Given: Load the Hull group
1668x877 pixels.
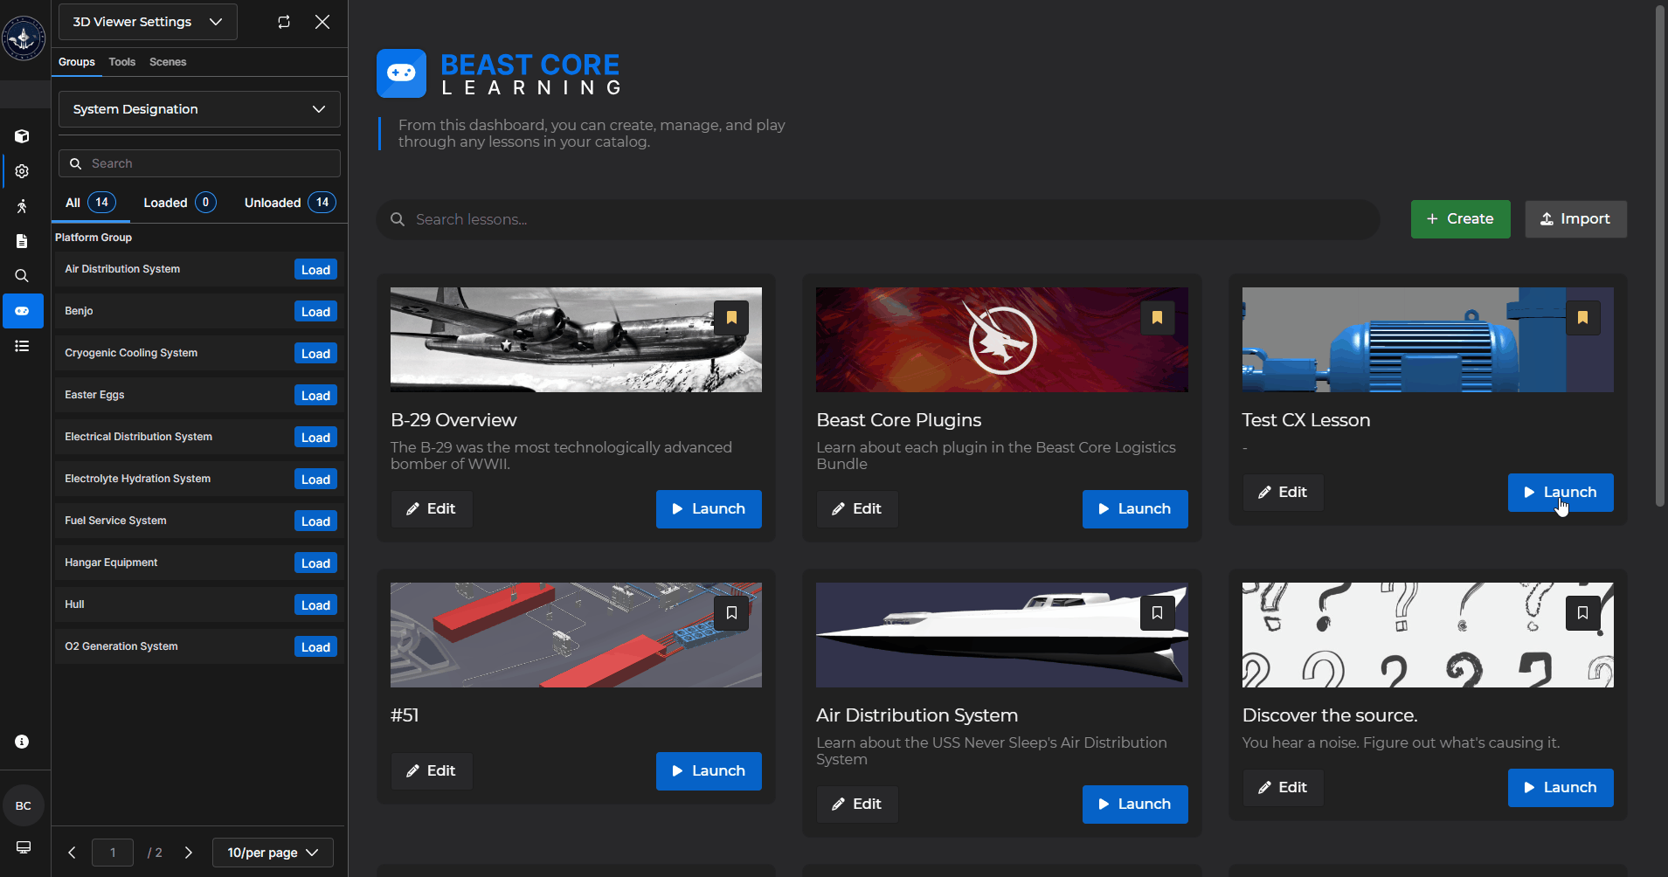Looking at the screenshot, I should coord(315,605).
